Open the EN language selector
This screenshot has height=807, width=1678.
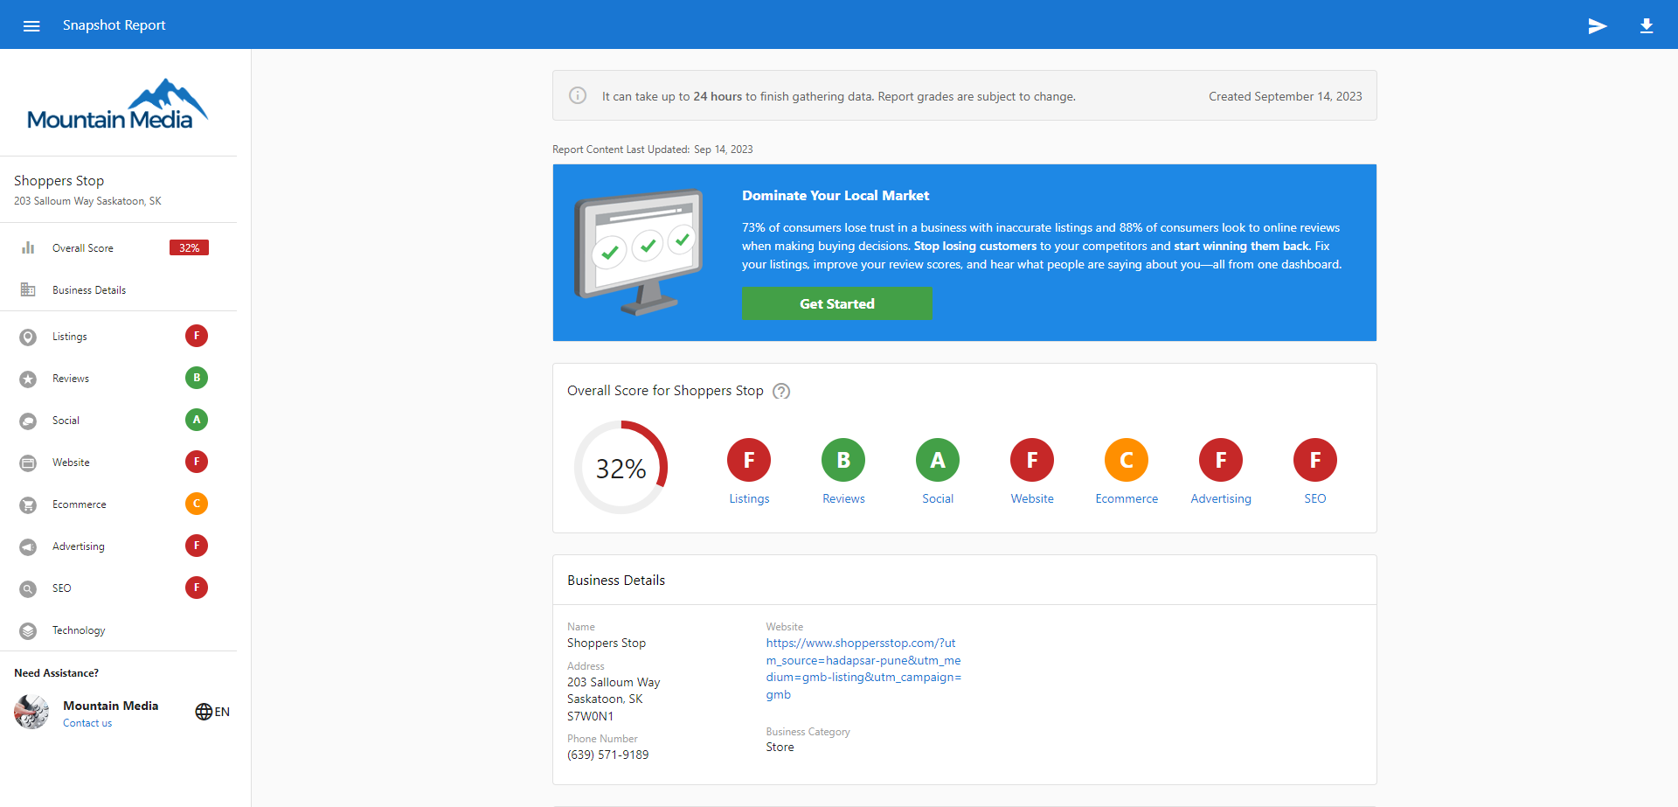coord(212,712)
